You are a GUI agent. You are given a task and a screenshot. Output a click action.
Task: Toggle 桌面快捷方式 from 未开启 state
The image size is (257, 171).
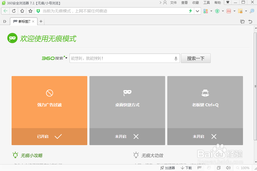pos(127,136)
